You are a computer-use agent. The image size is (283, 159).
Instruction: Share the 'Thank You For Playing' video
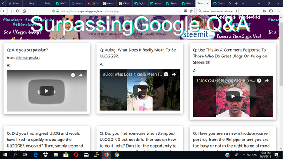click(267, 80)
